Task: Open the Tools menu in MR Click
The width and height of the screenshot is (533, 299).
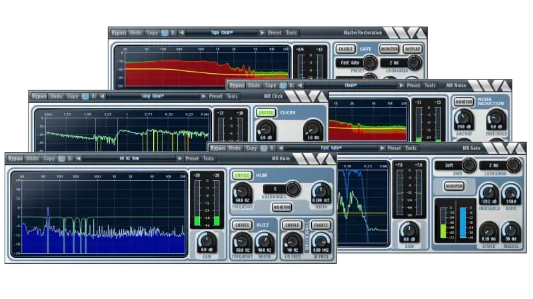Action: (232, 96)
